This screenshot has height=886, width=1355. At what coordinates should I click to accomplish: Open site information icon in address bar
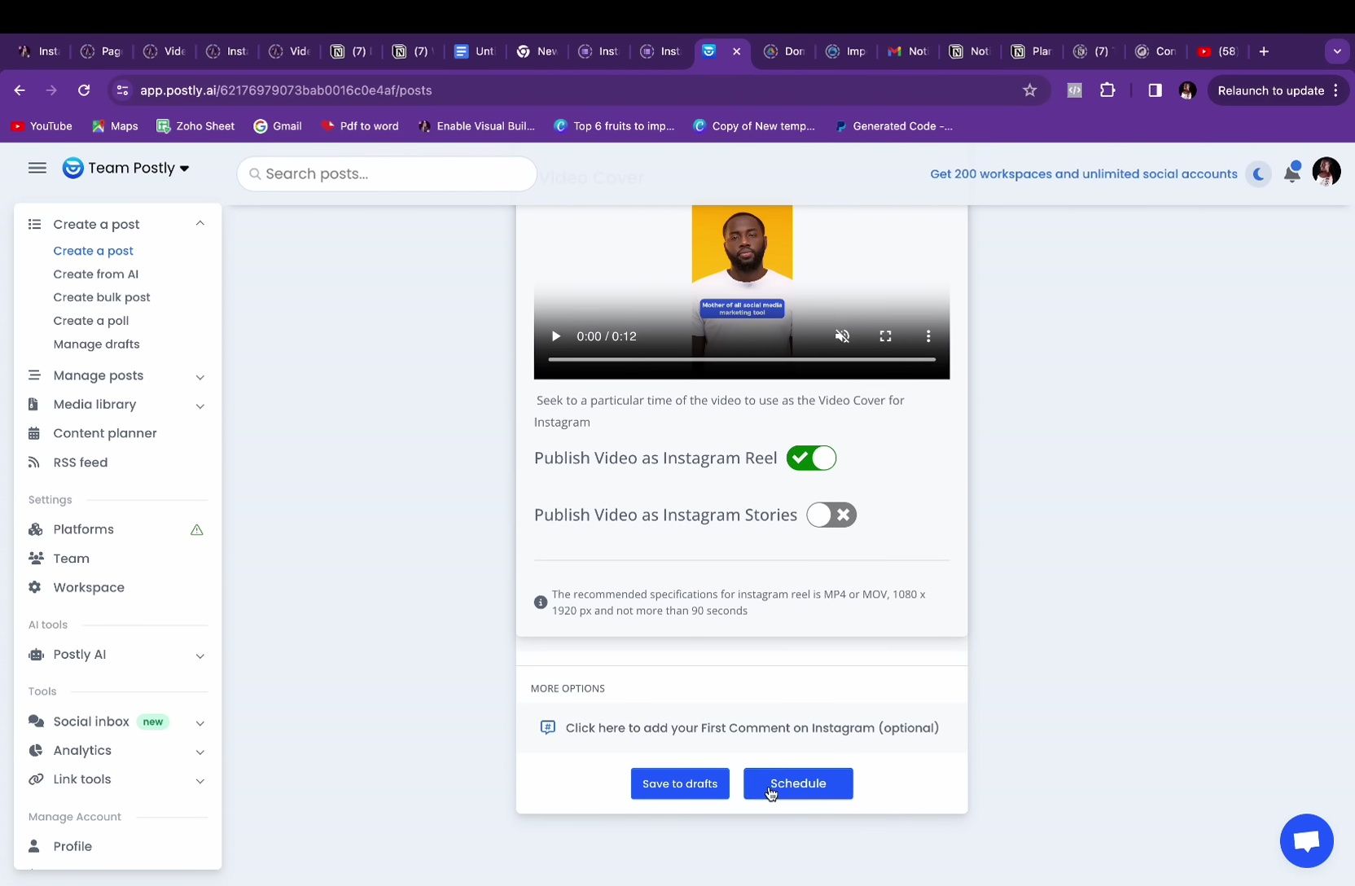122,90
